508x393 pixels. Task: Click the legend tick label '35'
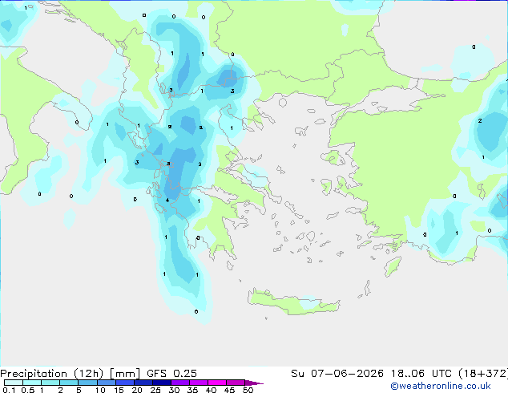pyautogui.click(x=192, y=390)
